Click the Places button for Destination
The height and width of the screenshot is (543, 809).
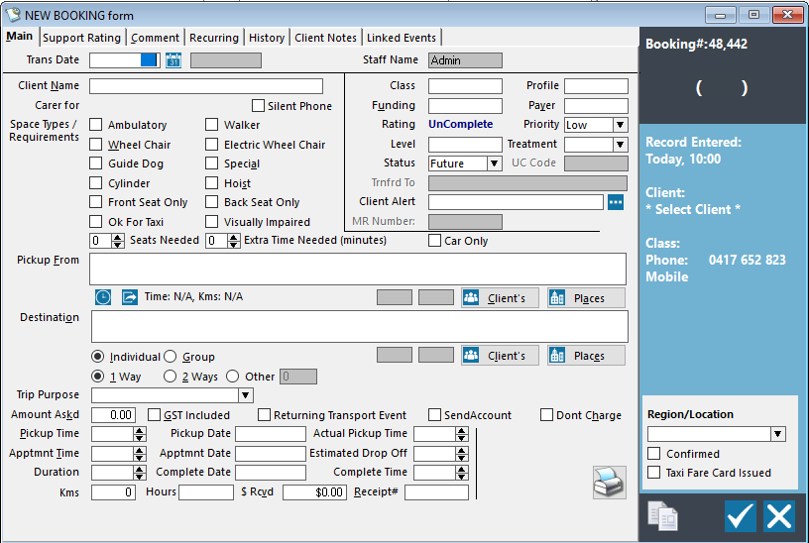586,356
